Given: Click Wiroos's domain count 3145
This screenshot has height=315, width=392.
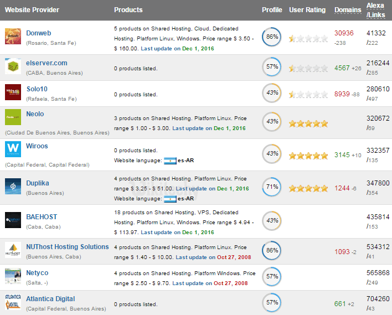Looking at the screenshot, I should [342, 155].
